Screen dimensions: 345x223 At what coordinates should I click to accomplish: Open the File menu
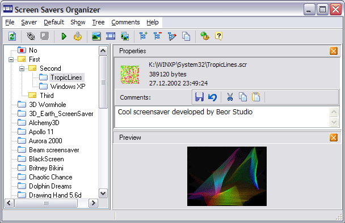click(10, 22)
